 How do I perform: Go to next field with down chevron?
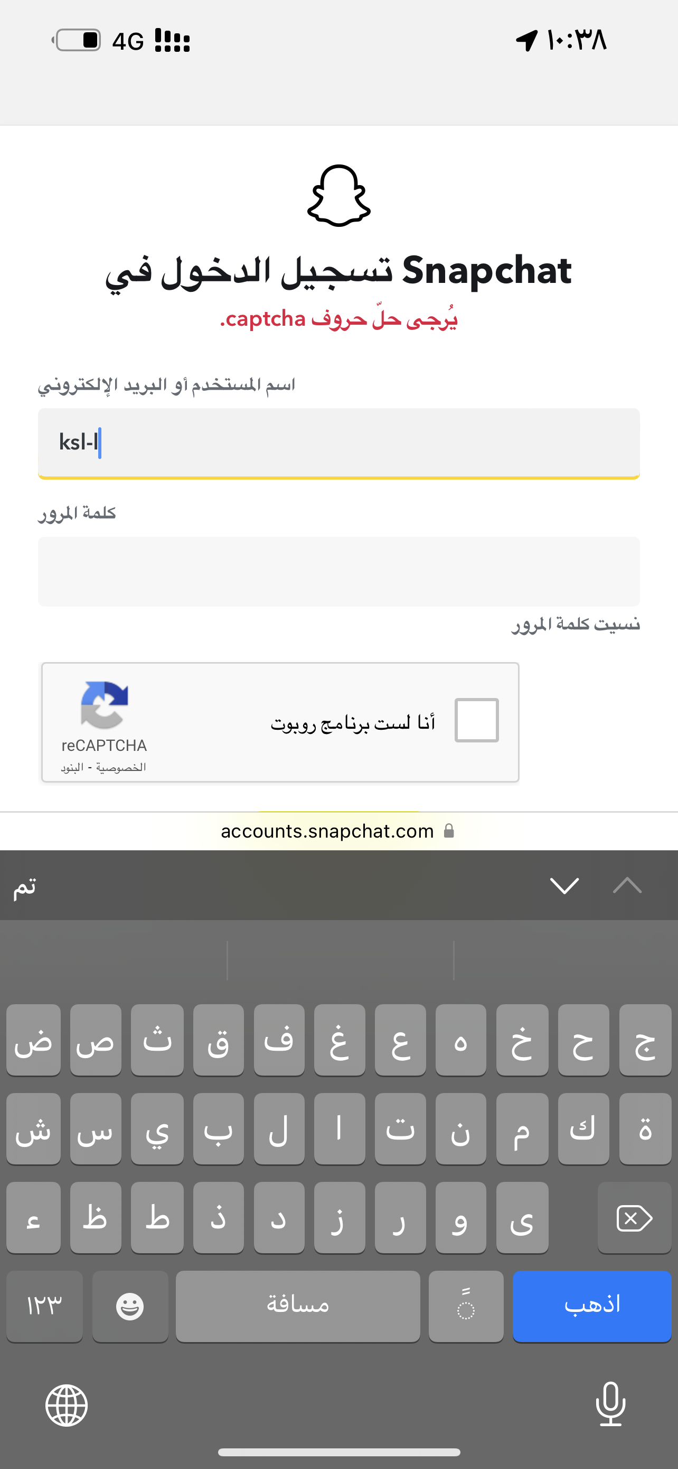[x=564, y=886]
